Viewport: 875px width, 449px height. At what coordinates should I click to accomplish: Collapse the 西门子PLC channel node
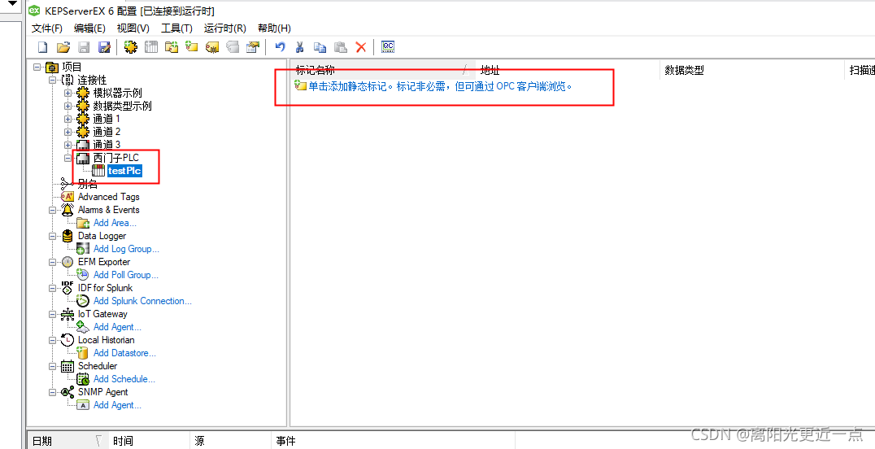click(68, 158)
